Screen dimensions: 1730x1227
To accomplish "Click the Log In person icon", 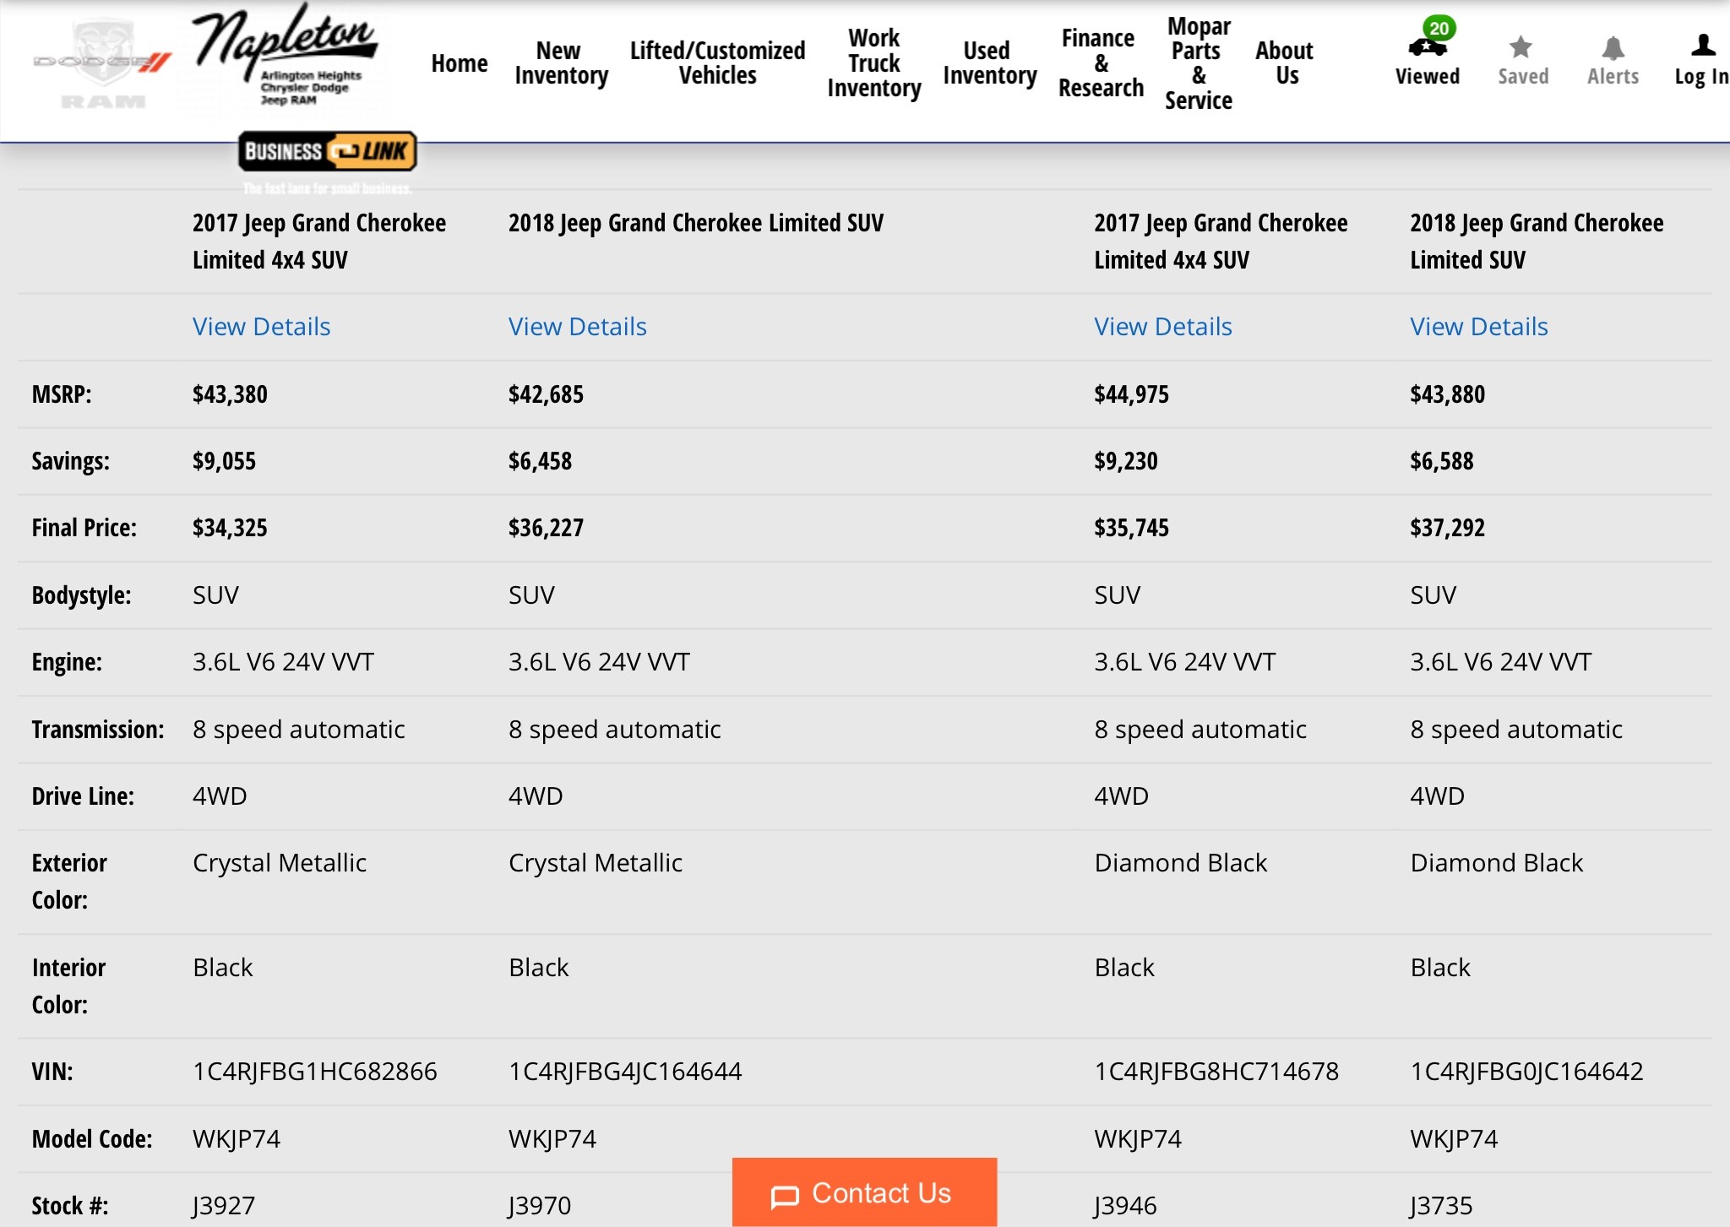I will pos(1702,45).
